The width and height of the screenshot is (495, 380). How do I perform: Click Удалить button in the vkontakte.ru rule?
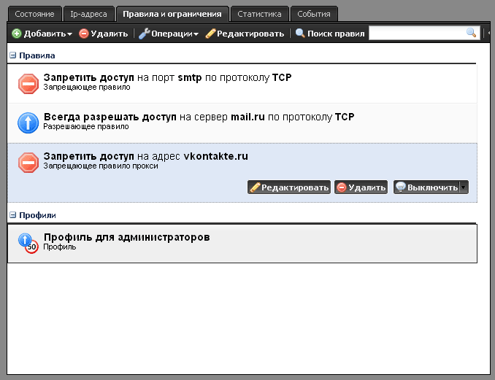coord(361,187)
